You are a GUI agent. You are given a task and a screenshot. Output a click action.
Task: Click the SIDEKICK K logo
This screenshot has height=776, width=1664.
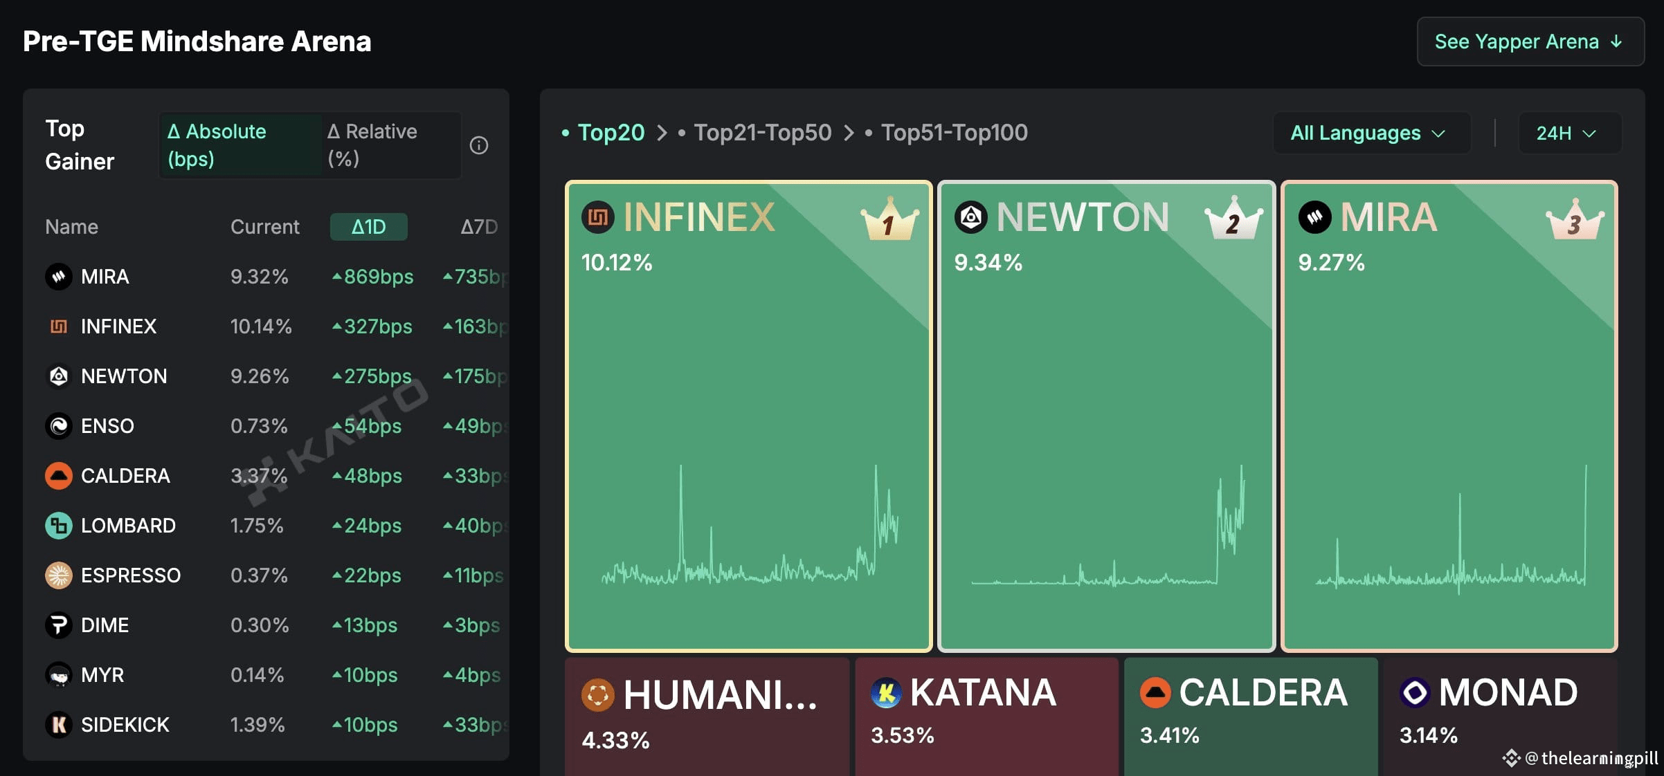pos(59,725)
